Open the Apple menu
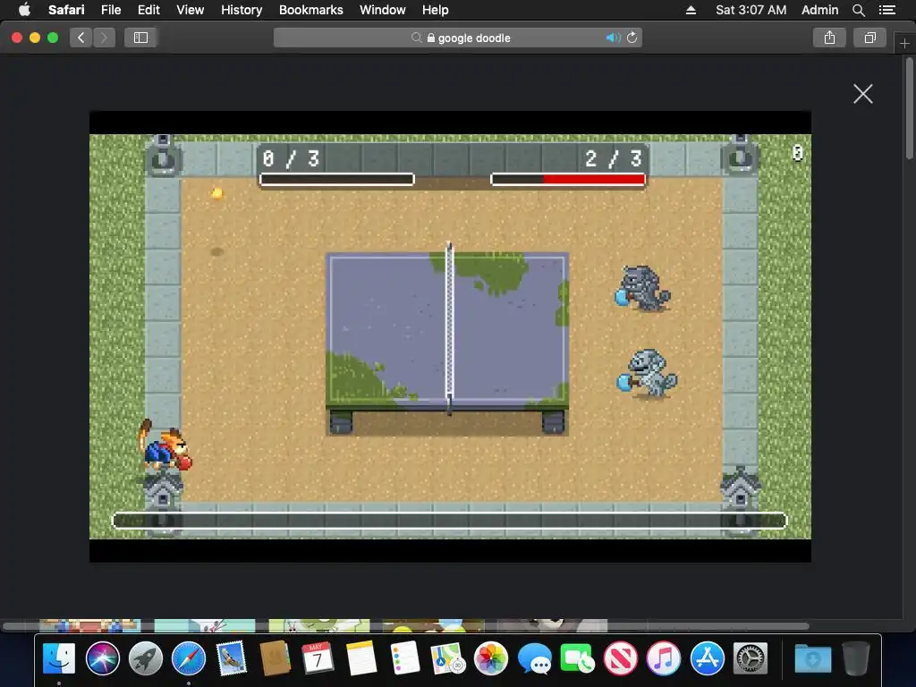916x687 pixels. pos(24,10)
